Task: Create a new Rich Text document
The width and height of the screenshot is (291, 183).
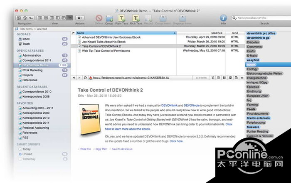Action: tap(136, 18)
